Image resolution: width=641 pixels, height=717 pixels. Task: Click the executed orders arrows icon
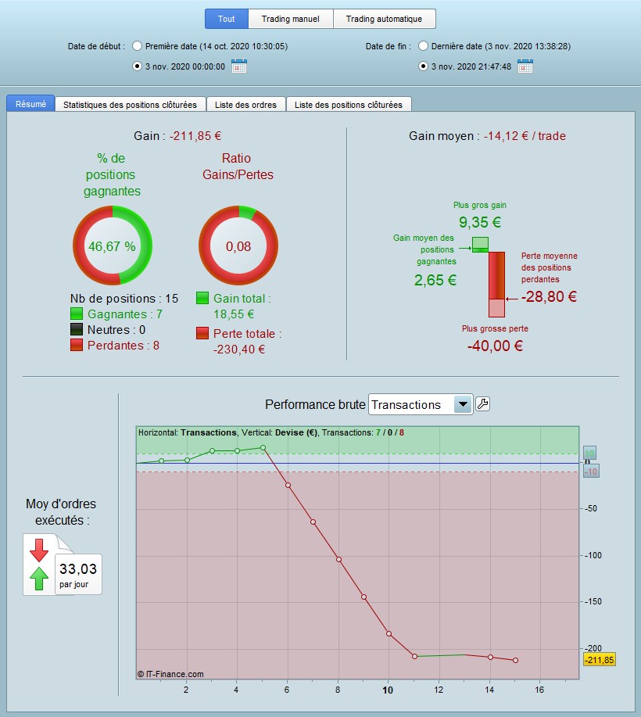pos(39,565)
